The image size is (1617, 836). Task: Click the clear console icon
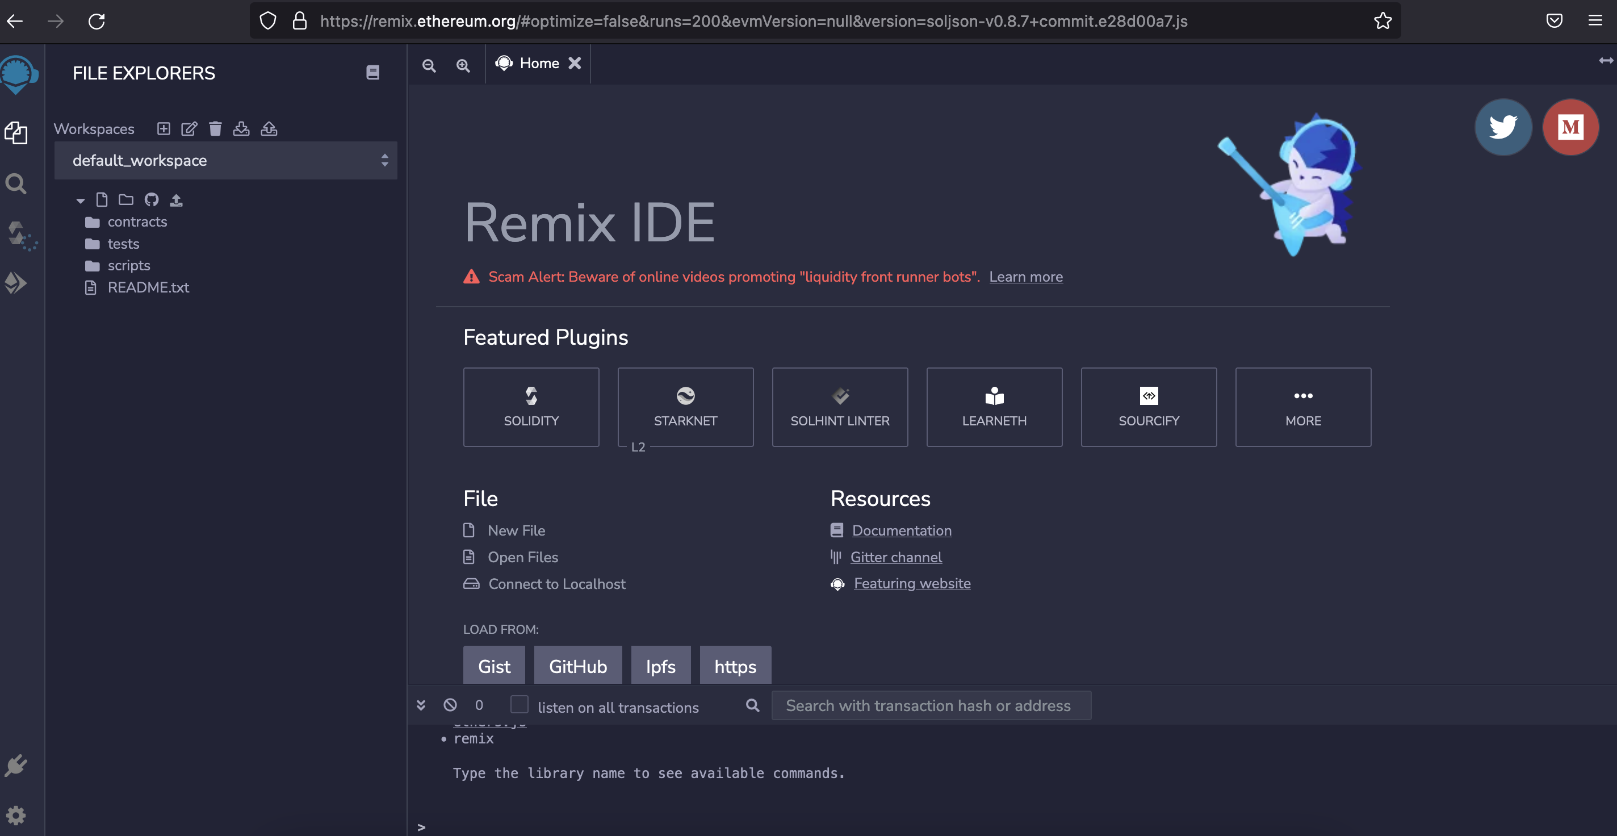[450, 705]
